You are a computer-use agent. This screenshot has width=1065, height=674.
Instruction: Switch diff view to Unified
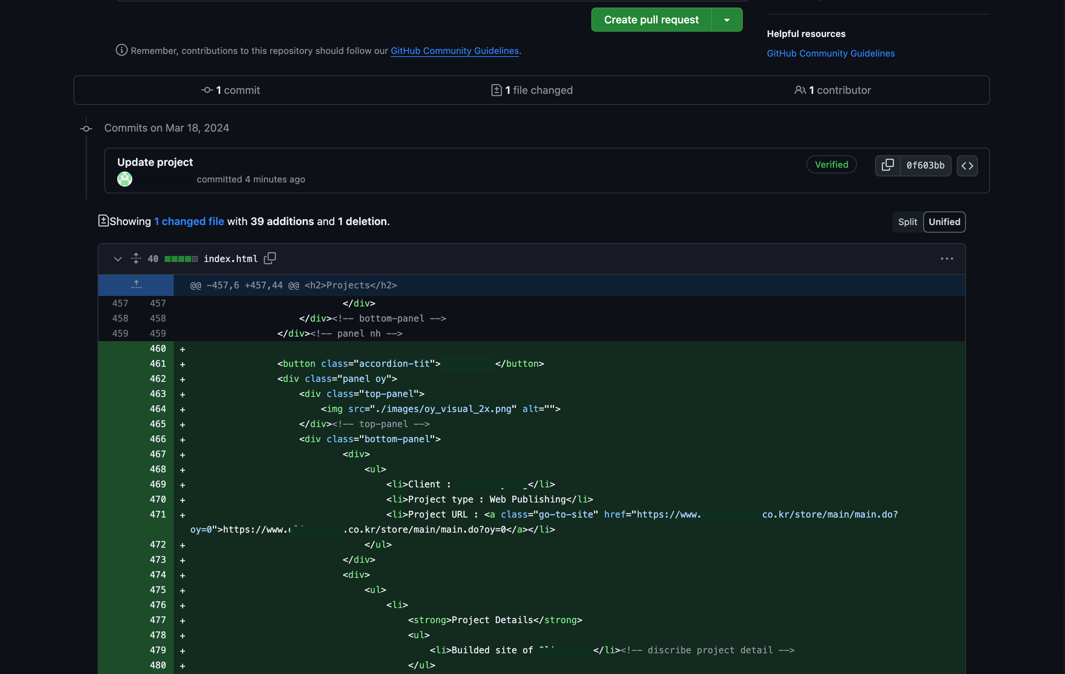pyautogui.click(x=944, y=222)
